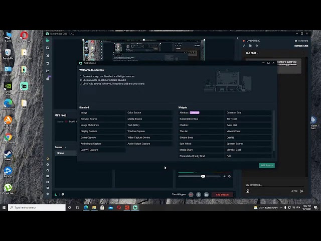
Task: Expand the Top chat dropdown
Action: pos(252,53)
